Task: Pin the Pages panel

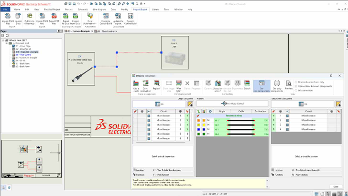Action: pos(59,31)
